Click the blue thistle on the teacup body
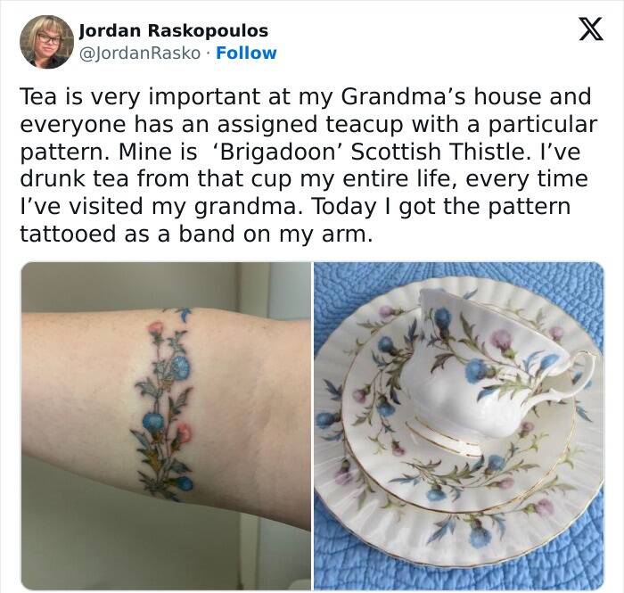 (x=478, y=370)
